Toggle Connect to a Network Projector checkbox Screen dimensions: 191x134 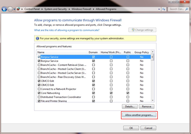39,89
